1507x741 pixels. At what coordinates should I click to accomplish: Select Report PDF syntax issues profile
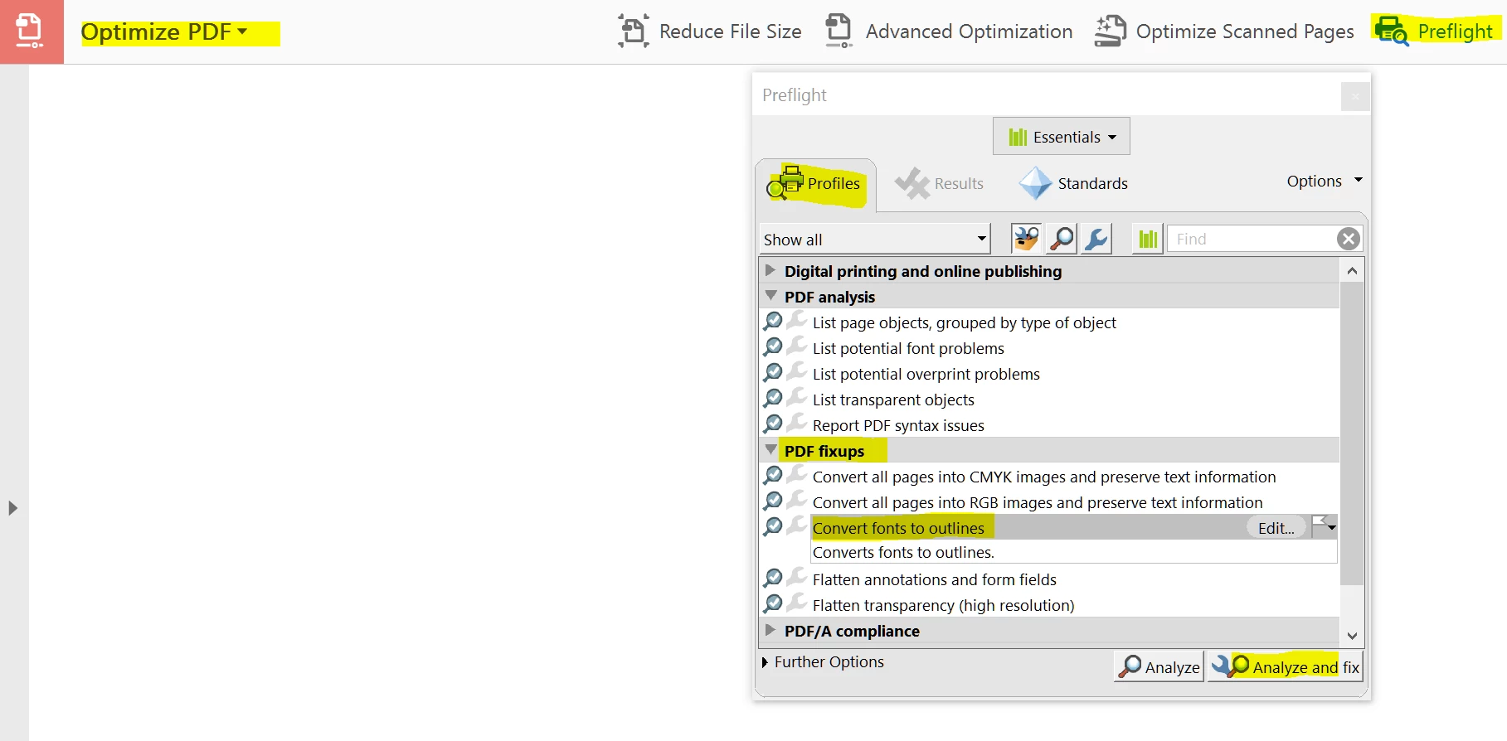[898, 425]
